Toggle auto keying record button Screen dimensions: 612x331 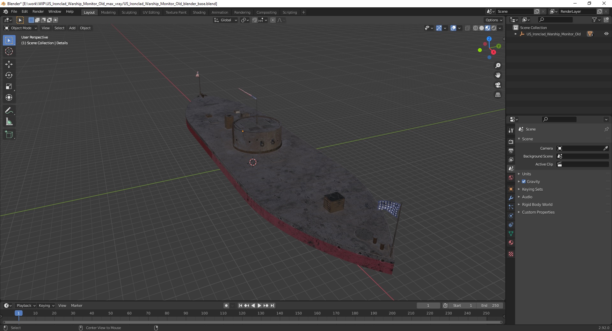226,306
